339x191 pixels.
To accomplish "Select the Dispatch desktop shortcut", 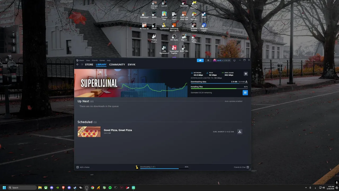I will (x=184, y=37).
